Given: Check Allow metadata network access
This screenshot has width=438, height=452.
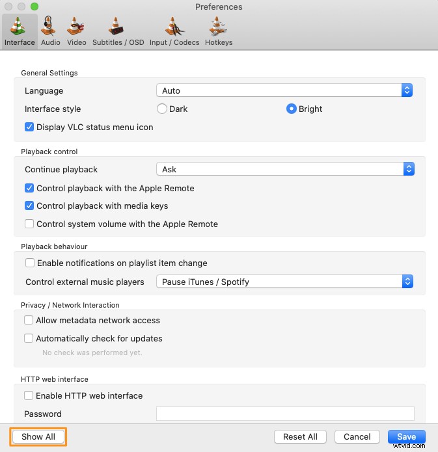Looking at the screenshot, I should (29, 320).
